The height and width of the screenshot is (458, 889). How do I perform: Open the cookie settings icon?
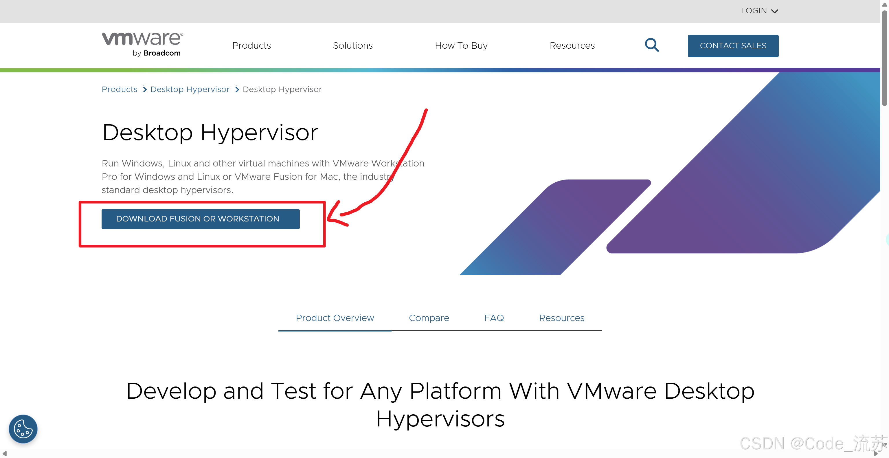click(x=23, y=429)
